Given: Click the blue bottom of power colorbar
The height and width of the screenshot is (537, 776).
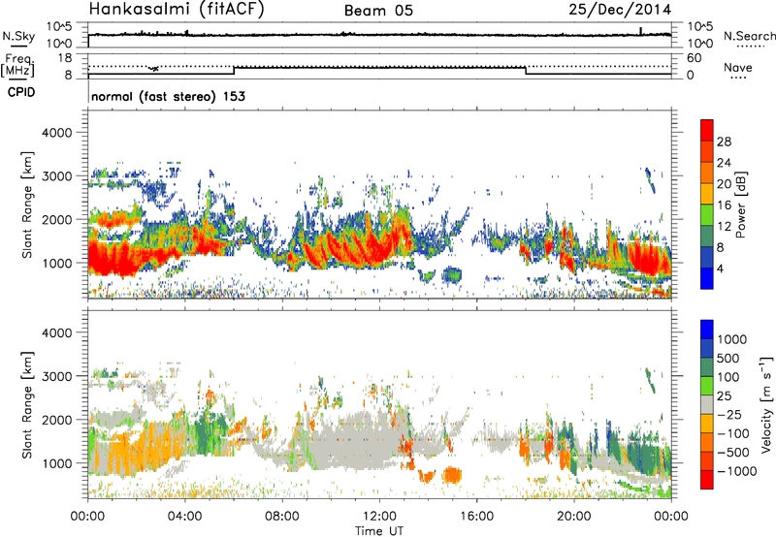Looking at the screenshot, I should point(707,279).
